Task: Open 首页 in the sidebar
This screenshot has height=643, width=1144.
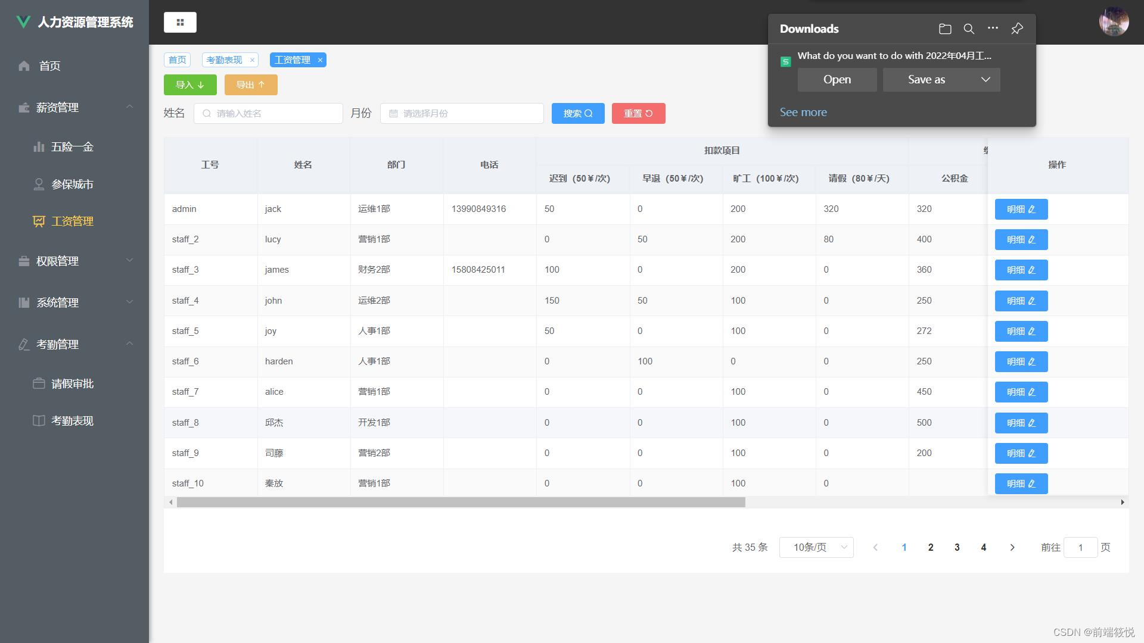Action: (x=50, y=66)
